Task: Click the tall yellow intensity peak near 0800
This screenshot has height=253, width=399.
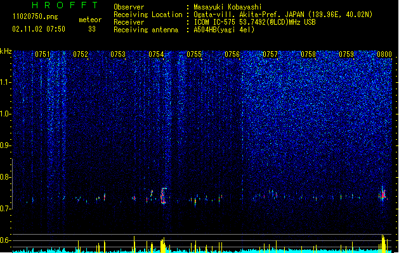Action: (384, 244)
